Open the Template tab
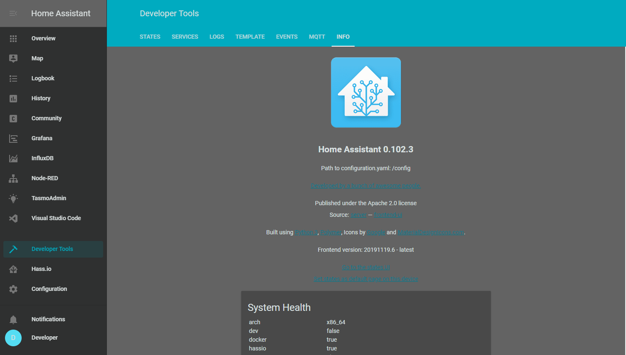Image resolution: width=626 pixels, height=355 pixels. coord(250,37)
